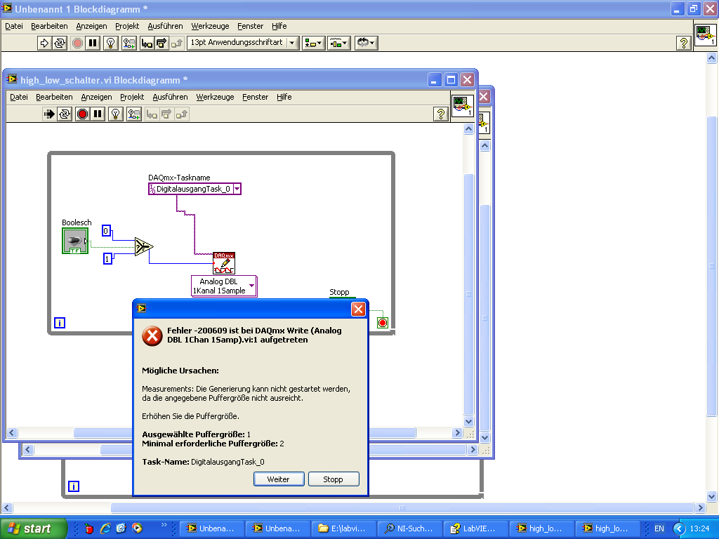
Task: Click vertical scrollbar up arrow in Unbenannt 1
Action: point(711,58)
